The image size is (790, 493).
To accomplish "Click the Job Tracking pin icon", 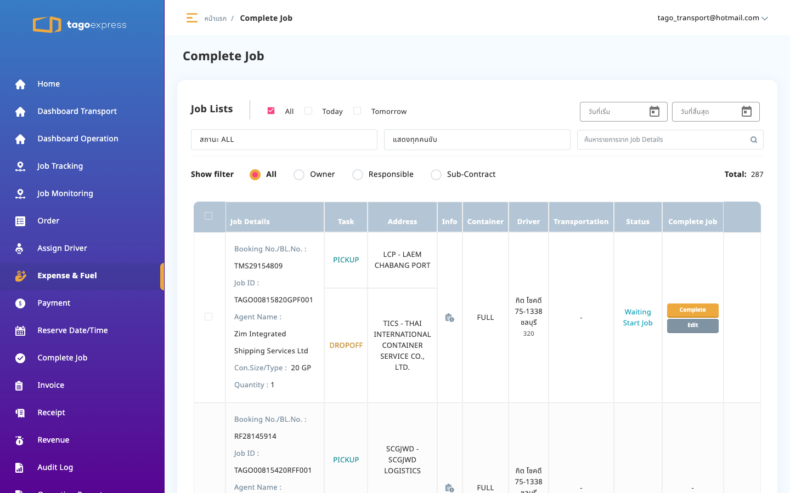I will pyautogui.click(x=20, y=166).
